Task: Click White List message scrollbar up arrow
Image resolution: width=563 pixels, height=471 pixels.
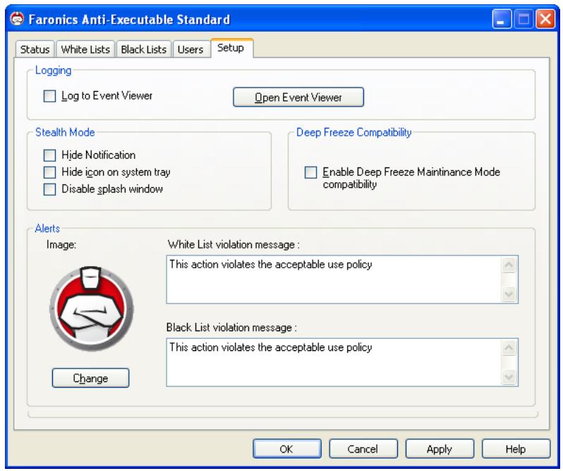Action: point(509,265)
